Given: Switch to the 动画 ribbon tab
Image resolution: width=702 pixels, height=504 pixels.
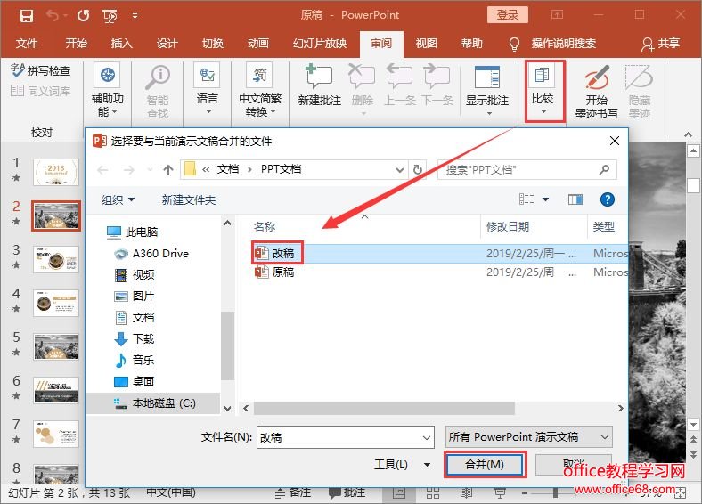Looking at the screenshot, I should pos(258,44).
